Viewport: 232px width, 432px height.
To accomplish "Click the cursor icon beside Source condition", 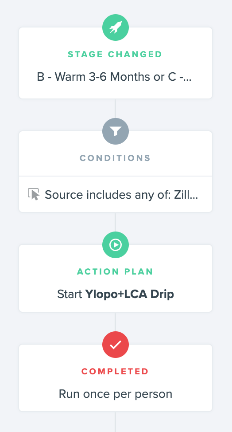I will 34,194.
